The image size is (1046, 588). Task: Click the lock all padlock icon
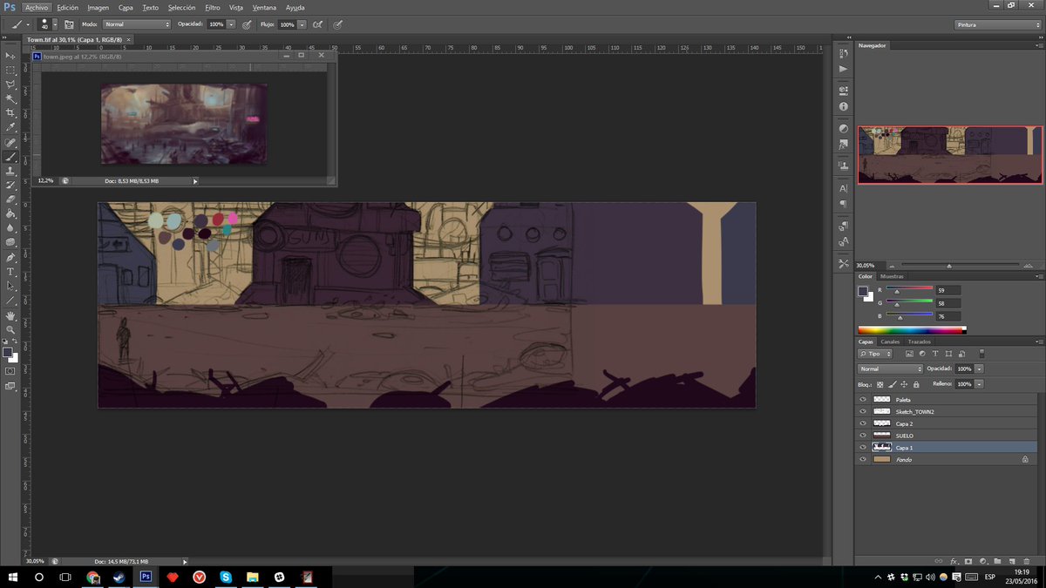point(918,383)
